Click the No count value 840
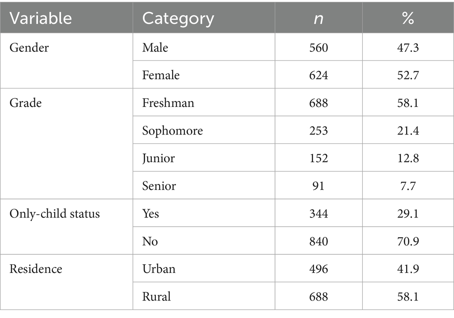Viewport: 454px width, 318px height. 318,241
